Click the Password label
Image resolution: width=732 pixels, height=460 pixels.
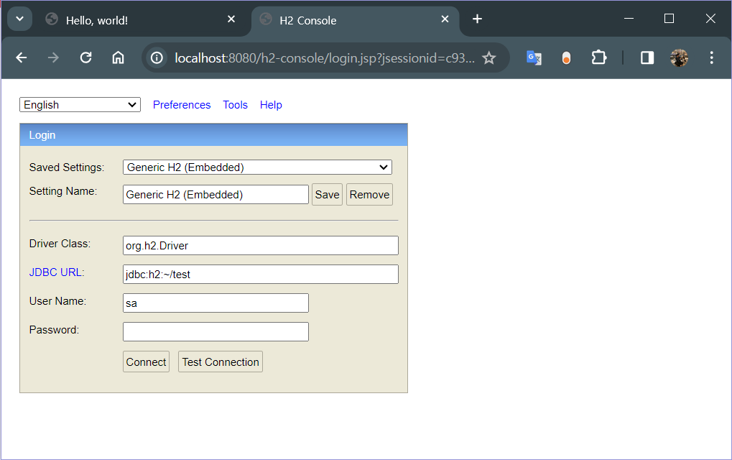point(54,330)
